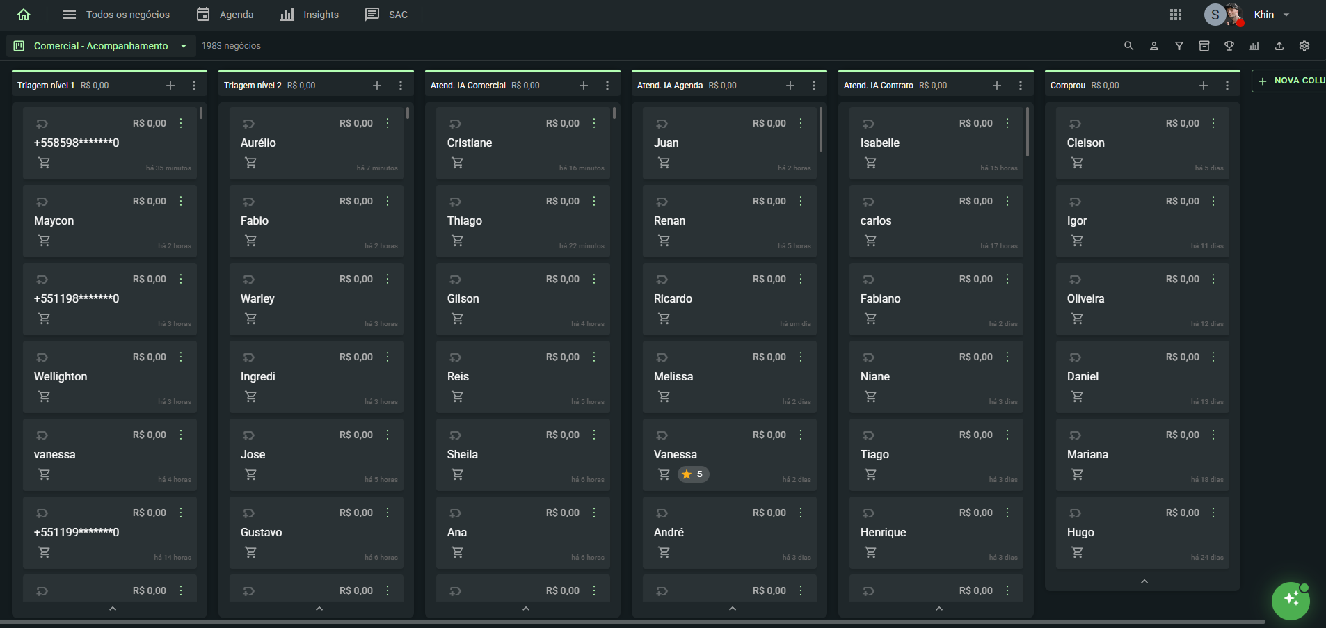
Task: Click the archive box icon
Action: (1204, 46)
